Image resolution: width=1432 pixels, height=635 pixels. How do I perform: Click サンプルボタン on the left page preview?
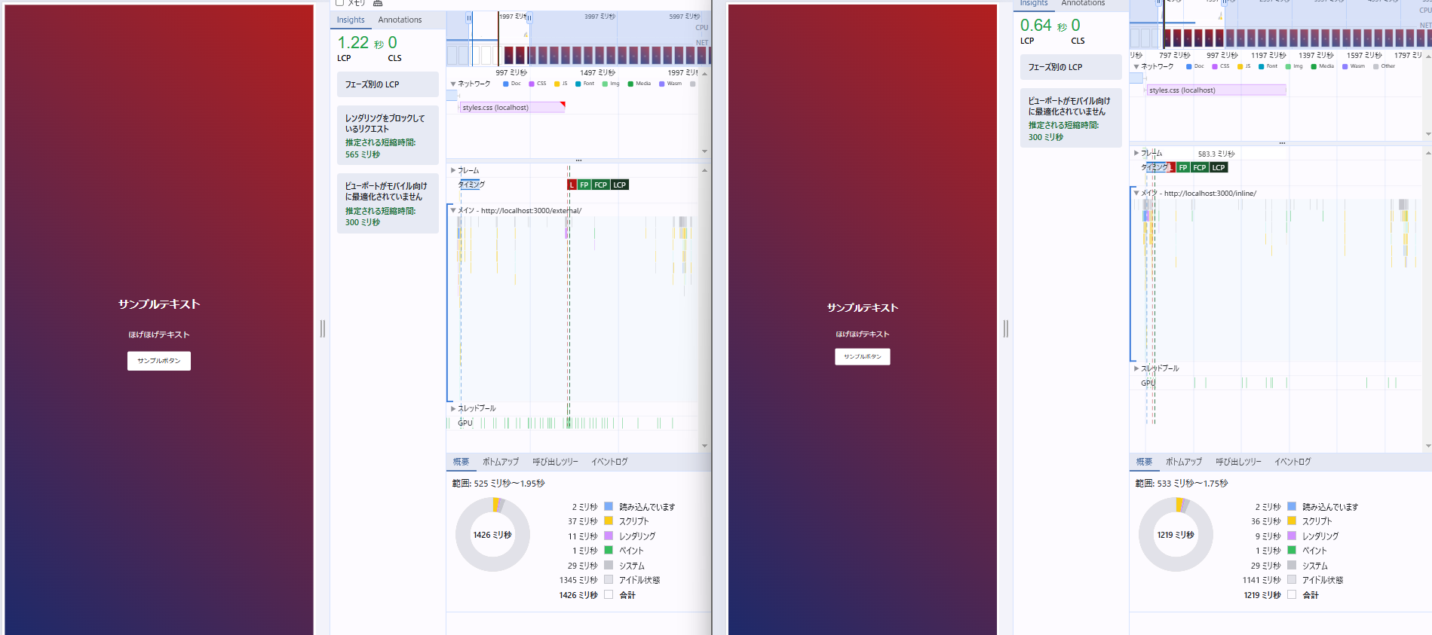(x=159, y=361)
